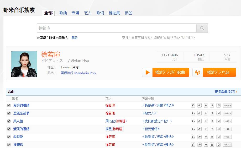Uncheck the 美人鱼 song checkbox
The width and height of the screenshot is (241, 148).
coord(9,121)
